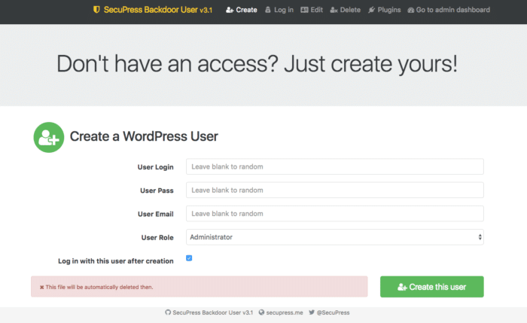Go to admin dashboard menu link
The height and width of the screenshot is (323, 527).
[x=449, y=10]
